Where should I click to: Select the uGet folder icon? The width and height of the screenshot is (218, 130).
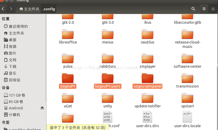tap(68, 98)
